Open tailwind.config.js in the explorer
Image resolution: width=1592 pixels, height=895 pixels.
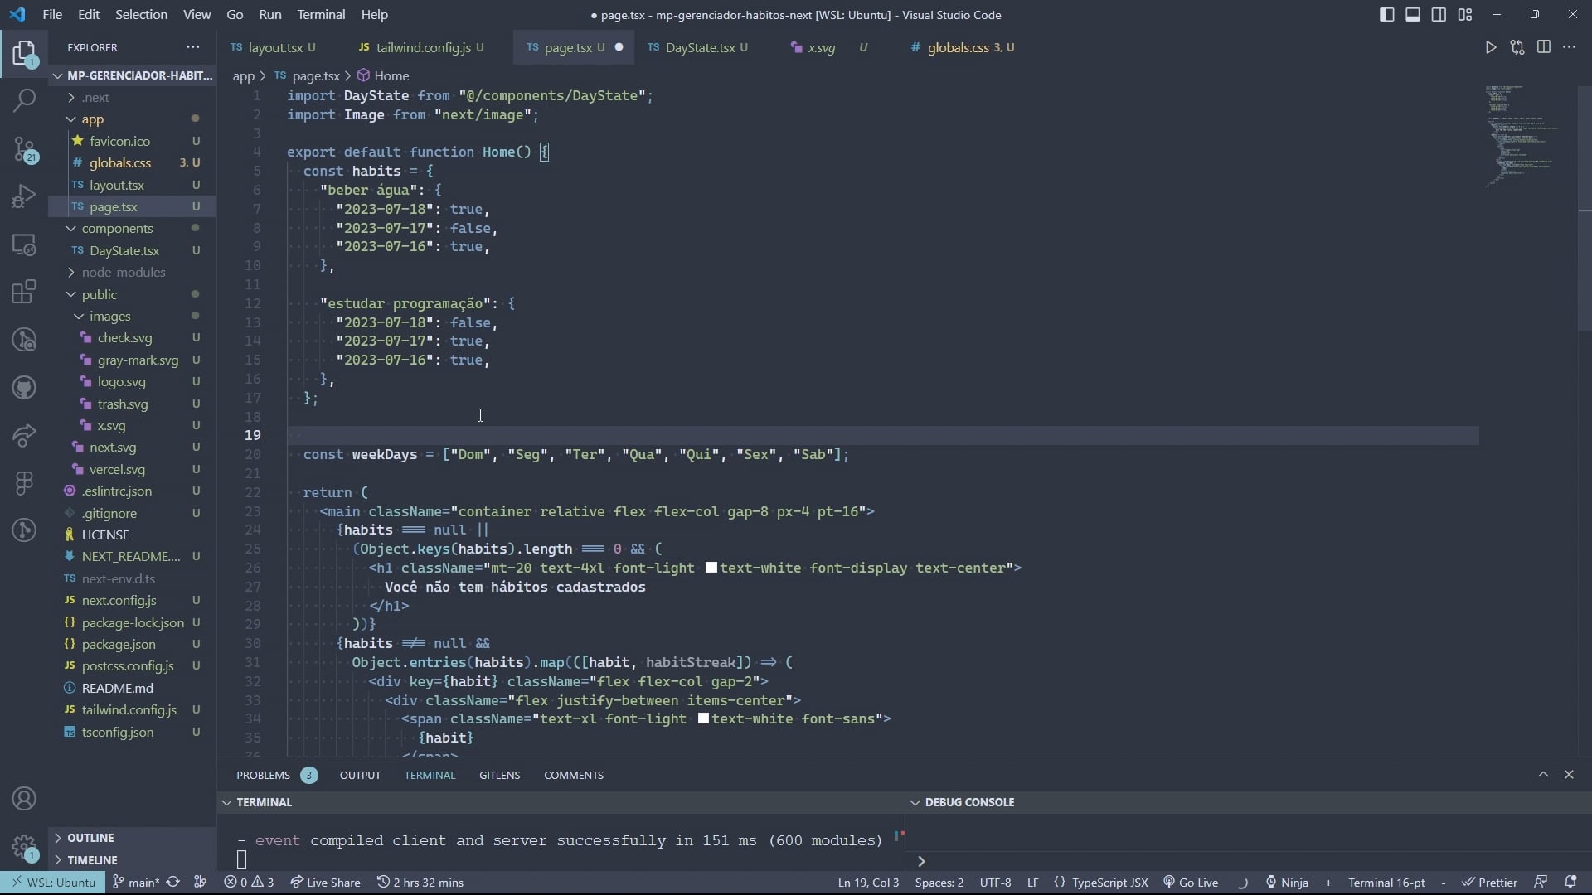(129, 709)
